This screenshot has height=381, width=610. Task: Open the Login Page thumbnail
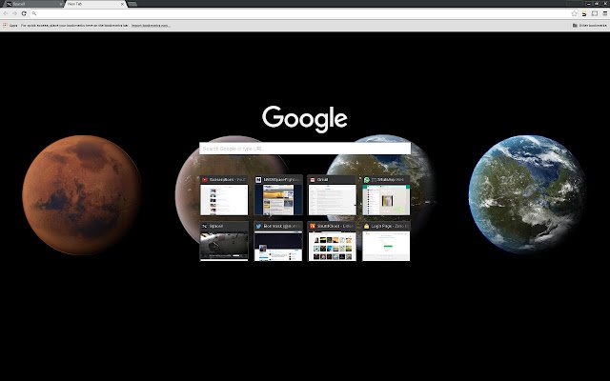tap(386, 246)
